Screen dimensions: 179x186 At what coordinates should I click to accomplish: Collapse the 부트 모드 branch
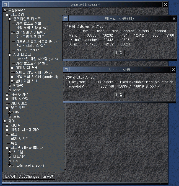[x=7, y=108]
